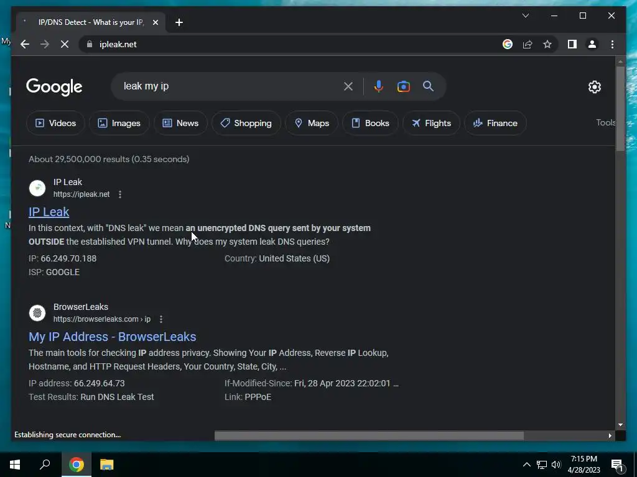
Task: Click the About 29,500,000 results text
Action: [109, 159]
